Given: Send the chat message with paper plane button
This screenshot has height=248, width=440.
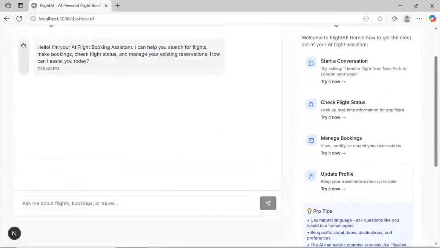Looking at the screenshot, I should (268, 203).
